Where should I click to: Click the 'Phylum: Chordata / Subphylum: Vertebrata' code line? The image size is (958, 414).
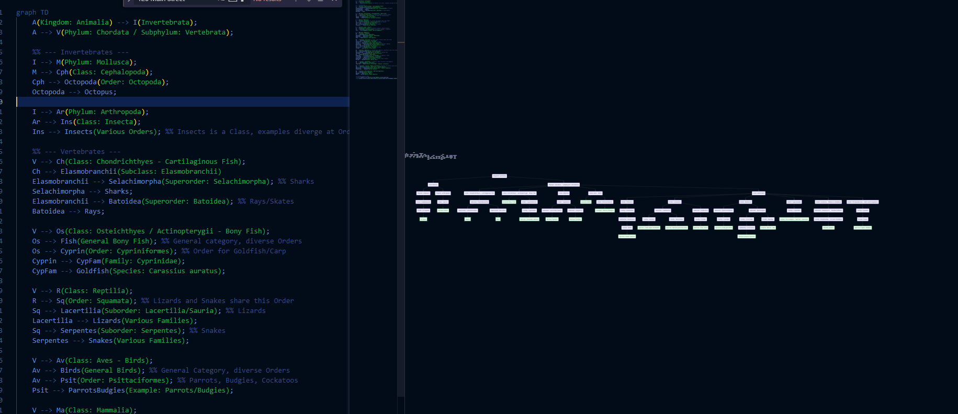pos(133,32)
